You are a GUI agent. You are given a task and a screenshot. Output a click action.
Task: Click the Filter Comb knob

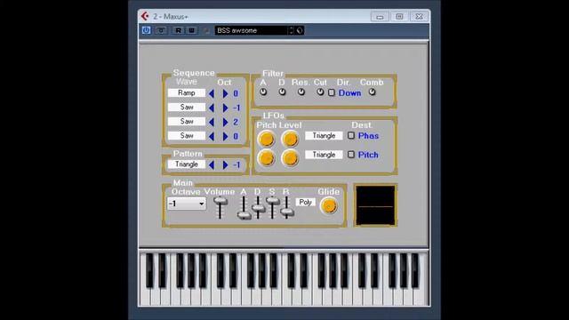pos(372,92)
